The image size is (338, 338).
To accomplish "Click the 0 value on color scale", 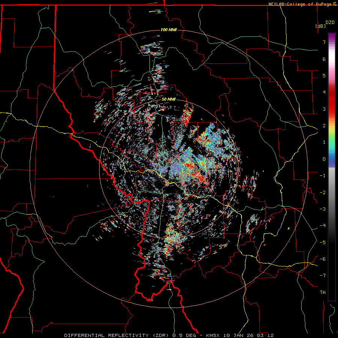I will [x=324, y=159].
